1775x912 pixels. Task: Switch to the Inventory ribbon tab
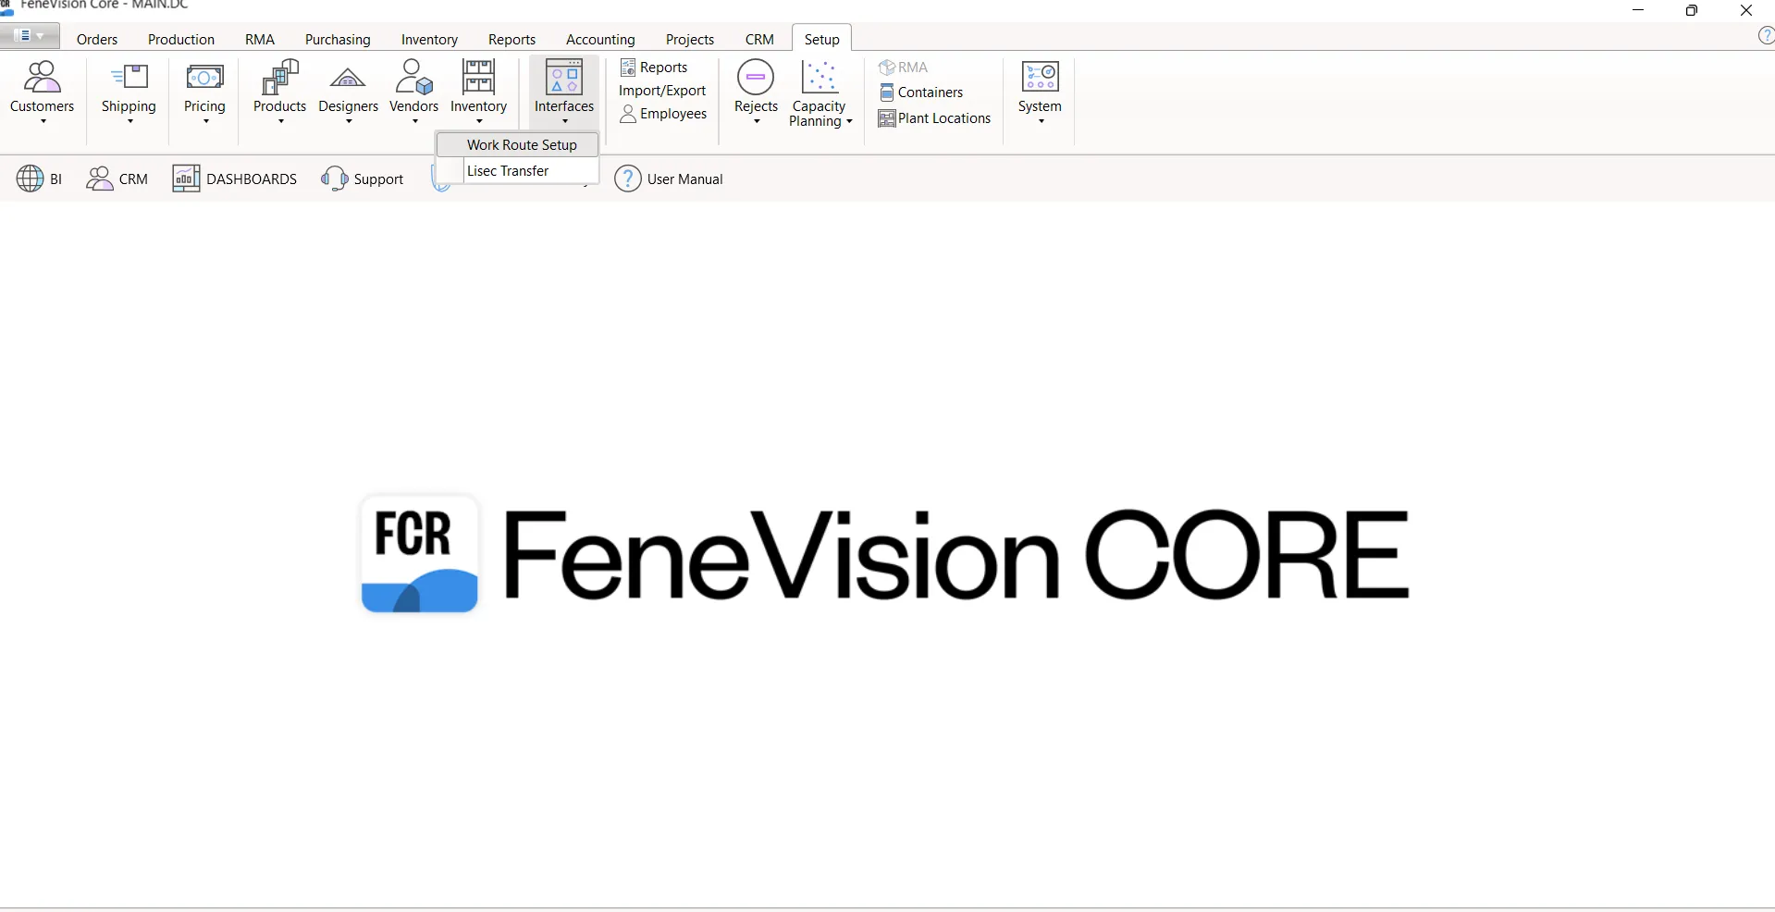429,39
